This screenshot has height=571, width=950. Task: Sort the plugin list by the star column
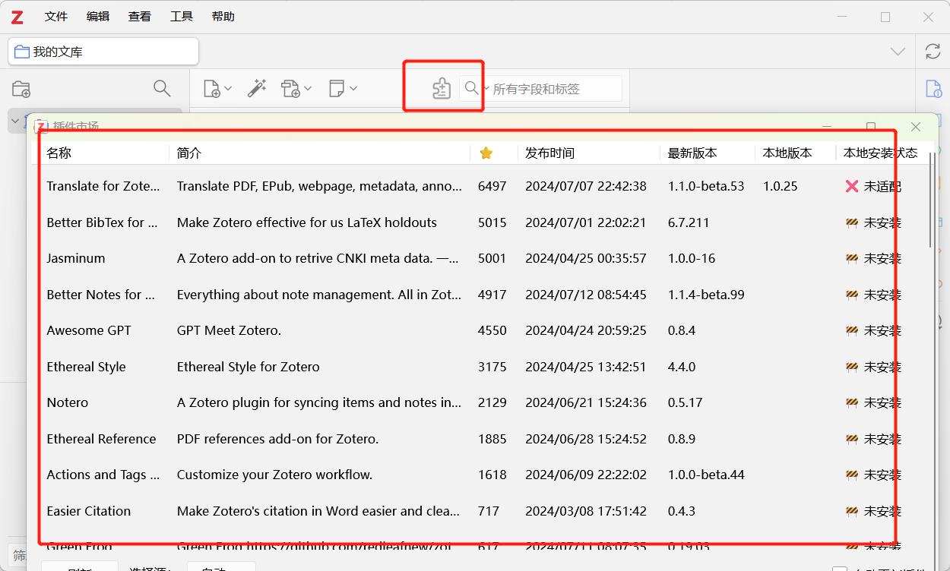coord(486,153)
